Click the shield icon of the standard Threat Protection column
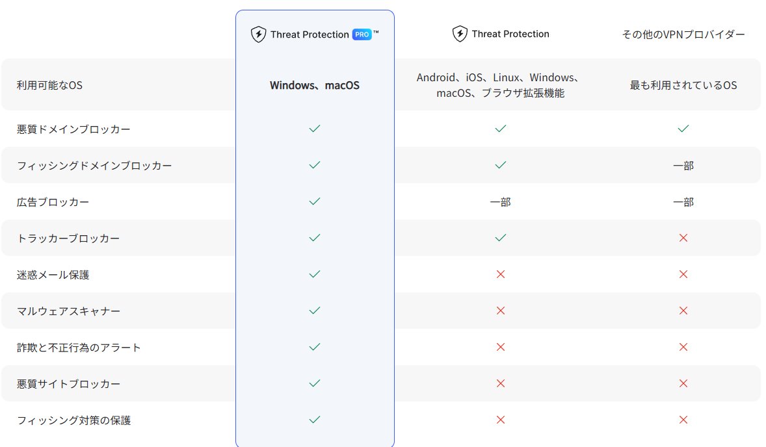766x447 pixels. click(460, 34)
